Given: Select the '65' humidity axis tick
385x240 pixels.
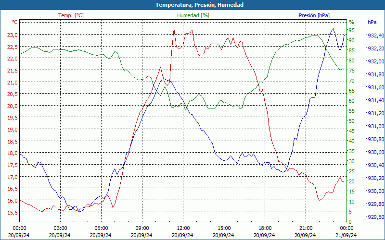Looking at the screenshot, I should pos(352,91).
